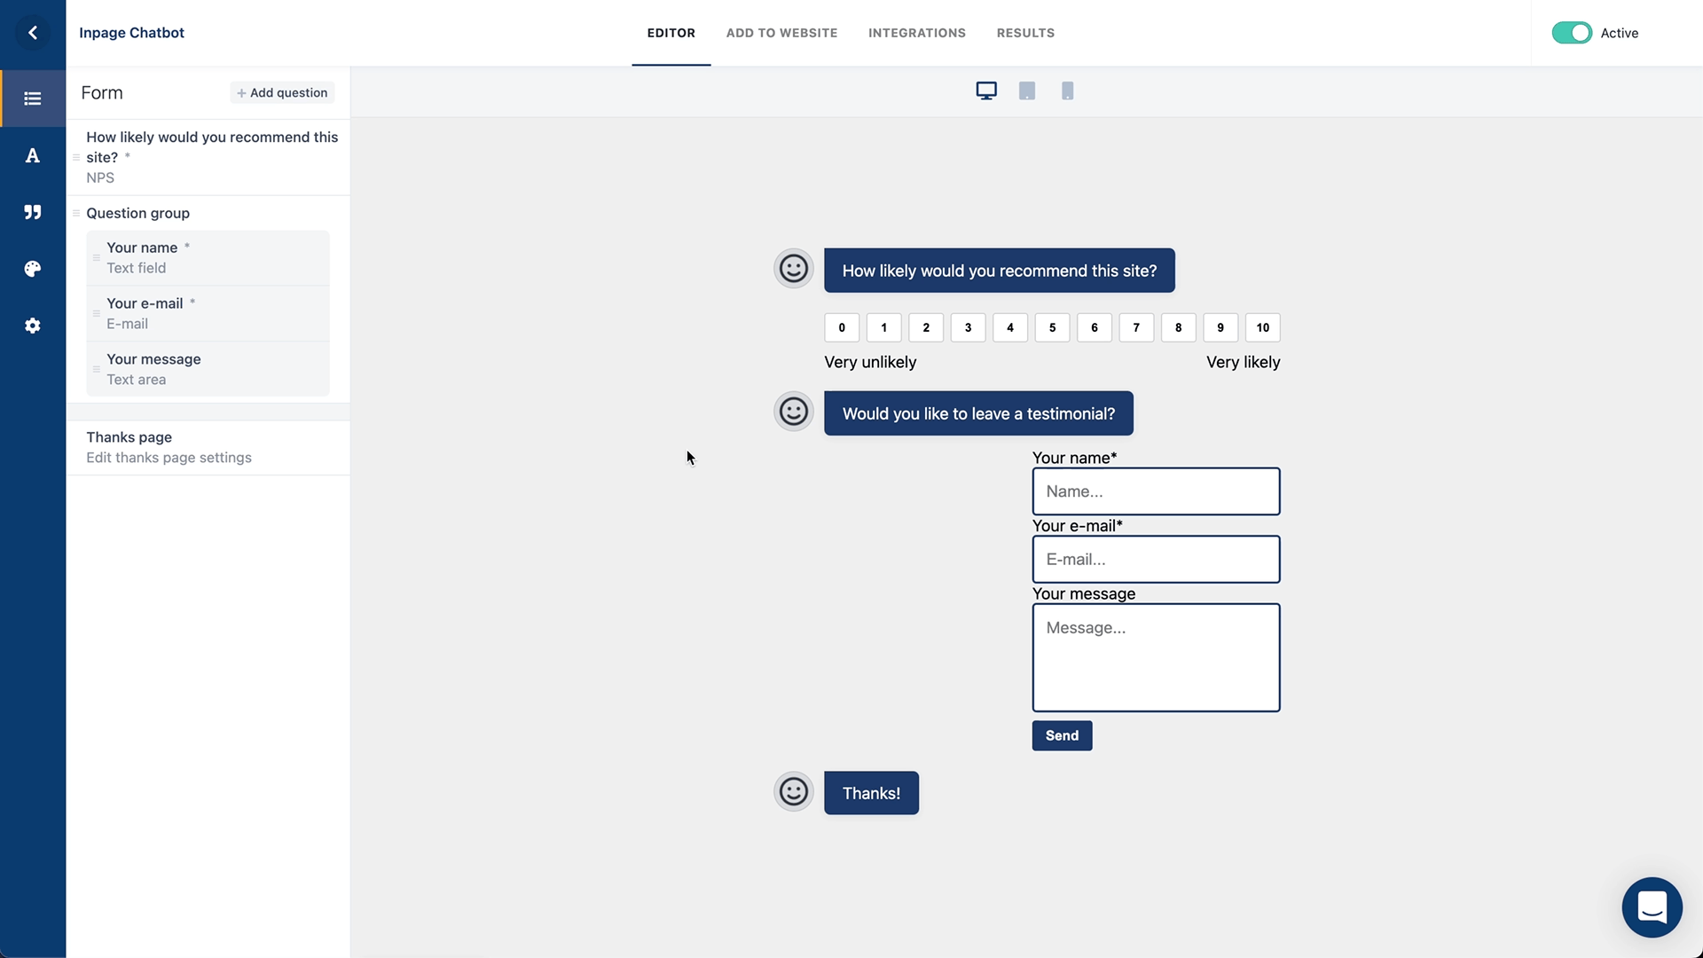
Task: Open the Integrations tab
Action: coord(917,33)
